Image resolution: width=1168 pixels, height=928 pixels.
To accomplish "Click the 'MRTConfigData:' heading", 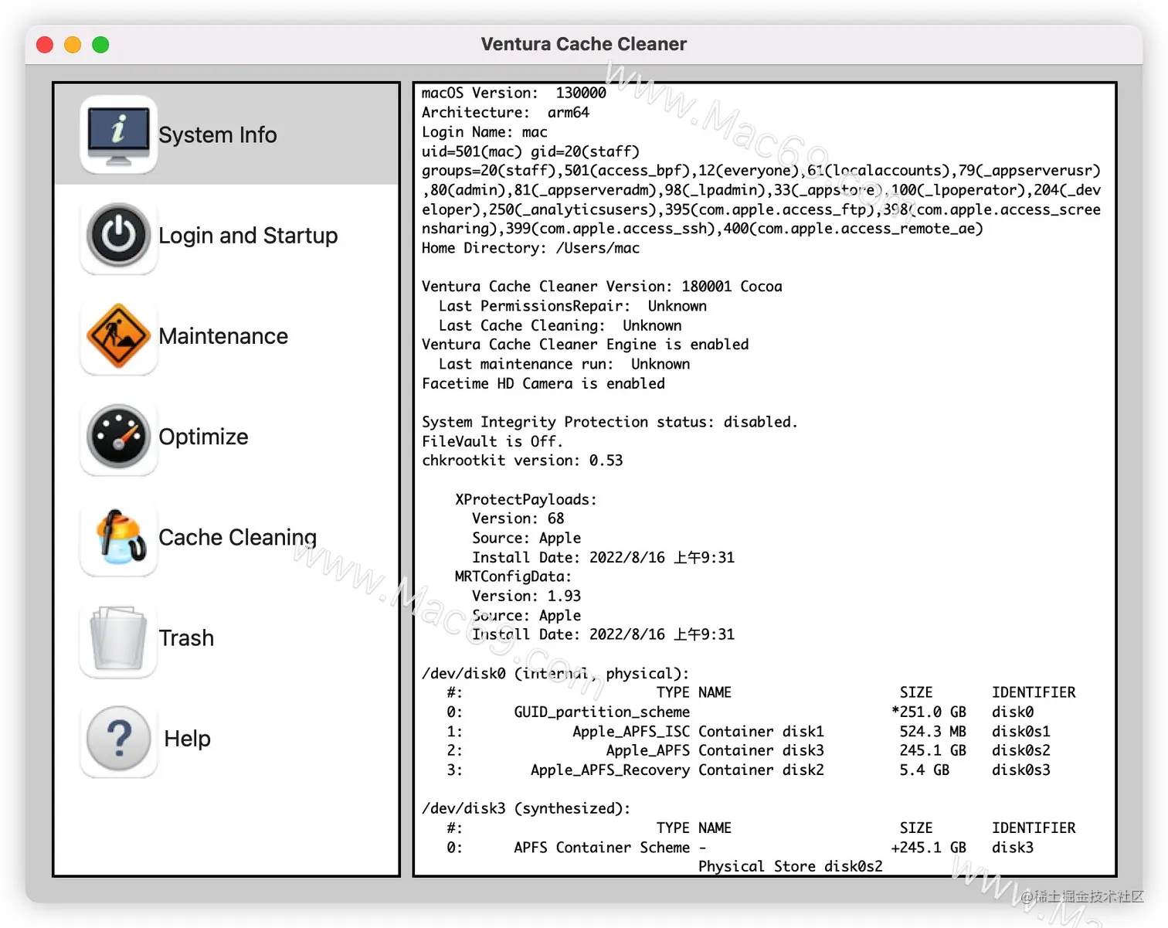I will click(513, 576).
